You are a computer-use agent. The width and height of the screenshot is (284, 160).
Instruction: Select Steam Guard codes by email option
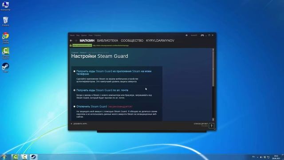tap(75, 90)
